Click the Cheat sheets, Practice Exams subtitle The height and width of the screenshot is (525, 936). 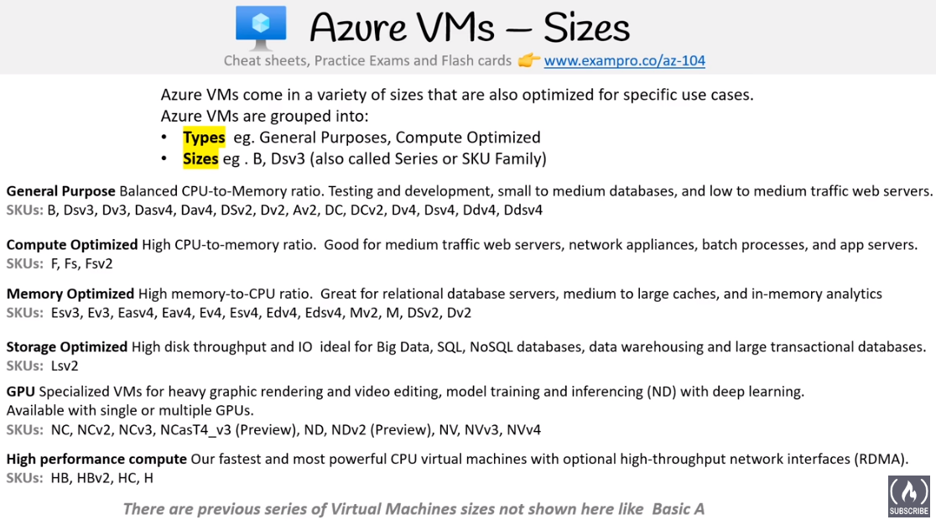367,61
